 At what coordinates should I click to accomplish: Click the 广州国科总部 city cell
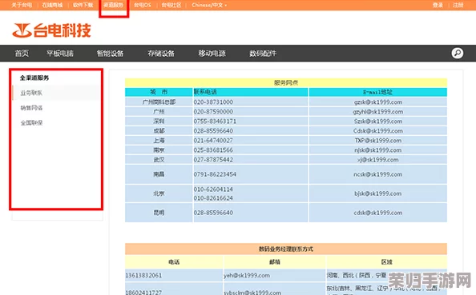159,102
